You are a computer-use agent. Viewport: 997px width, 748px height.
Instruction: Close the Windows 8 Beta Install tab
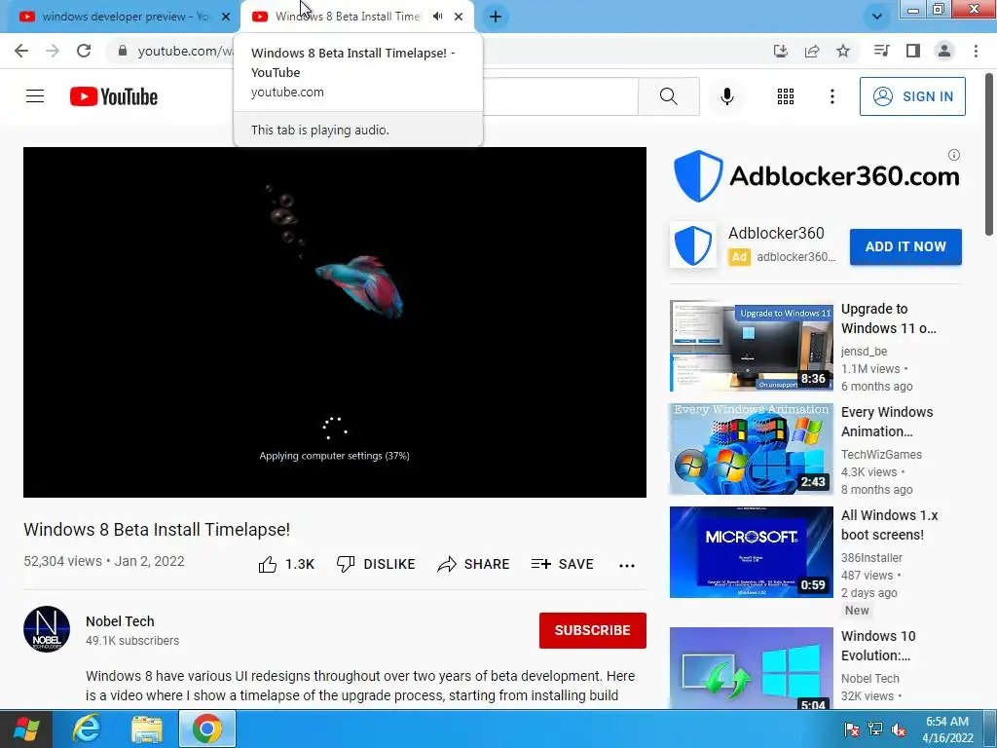(x=459, y=17)
